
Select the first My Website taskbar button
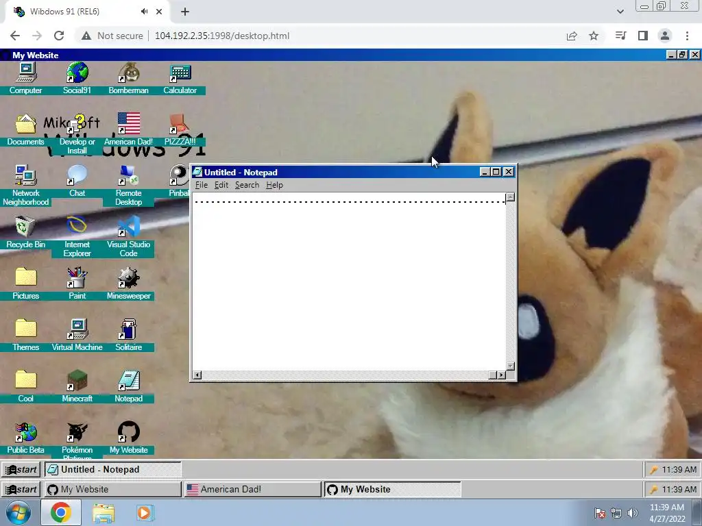[x=113, y=489]
